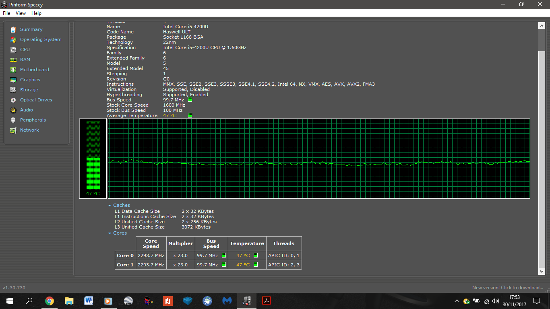Open Windows search from taskbar
550x309 pixels.
tap(29, 301)
